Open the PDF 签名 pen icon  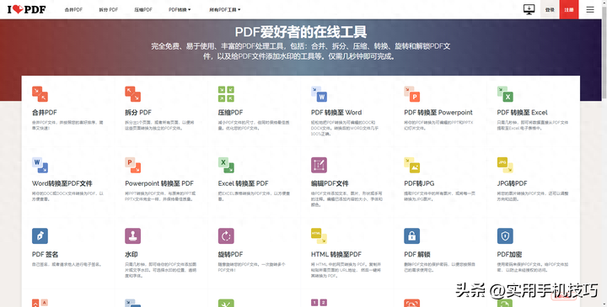[40, 236]
